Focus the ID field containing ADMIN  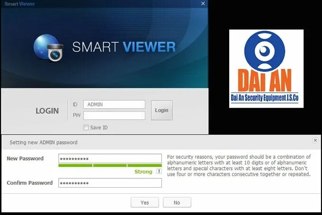[114, 104]
